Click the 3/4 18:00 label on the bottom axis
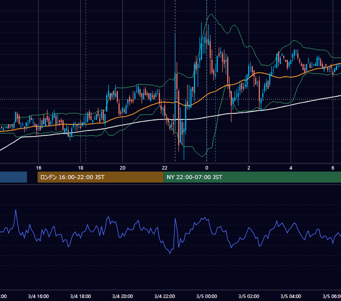The height and width of the screenshot is (301, 341). tap(81, 296)
